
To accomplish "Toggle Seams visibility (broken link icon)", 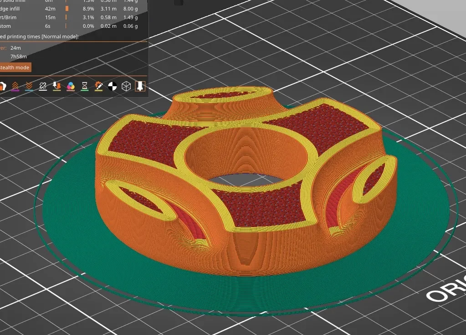I will pyautogui.click(x=43, y=86).
